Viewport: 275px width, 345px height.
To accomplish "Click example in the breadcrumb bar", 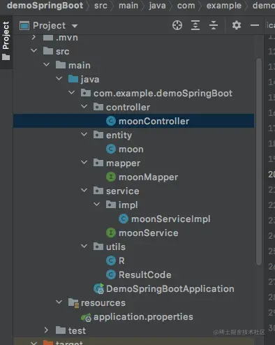I will pyautogui.click(x=224, y=6).
